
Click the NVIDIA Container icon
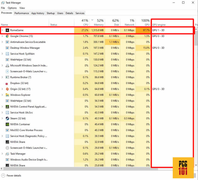(7, 124)
